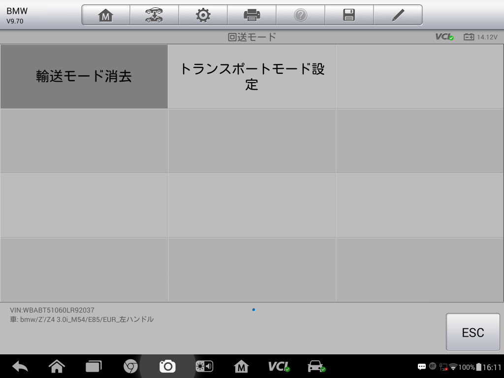Exit with the ESC button
Screen dimensions: 504x378
[473, 332]
